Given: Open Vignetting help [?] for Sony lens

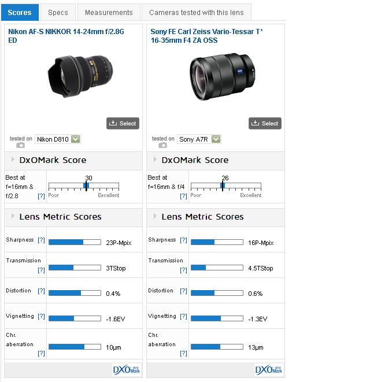Looking at the screenshot, I should click(x=183, y=316).
